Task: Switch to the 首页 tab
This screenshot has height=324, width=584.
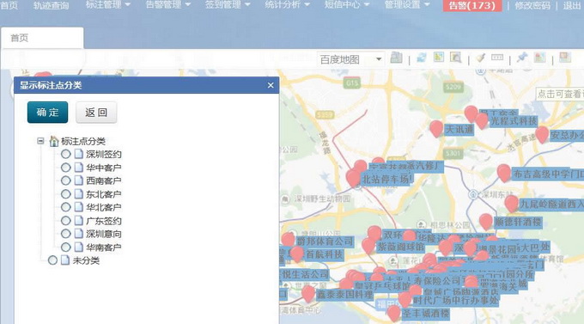Action: tap(42, 38)
